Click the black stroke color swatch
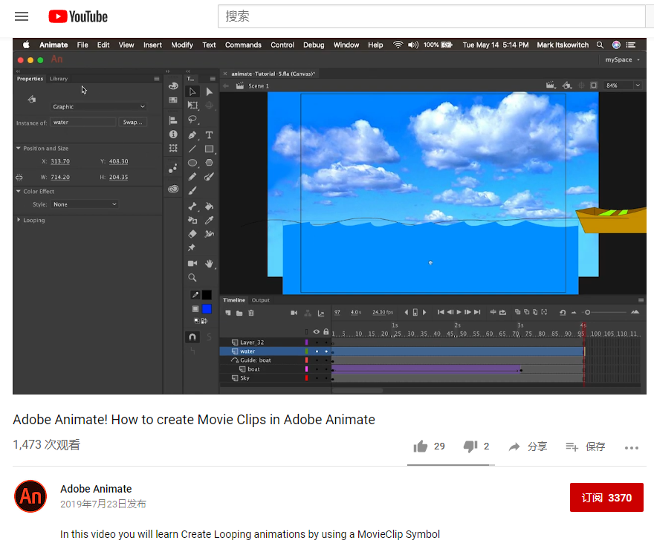The width and height of the screenshot is (654, 552). [x=207, y=295]
